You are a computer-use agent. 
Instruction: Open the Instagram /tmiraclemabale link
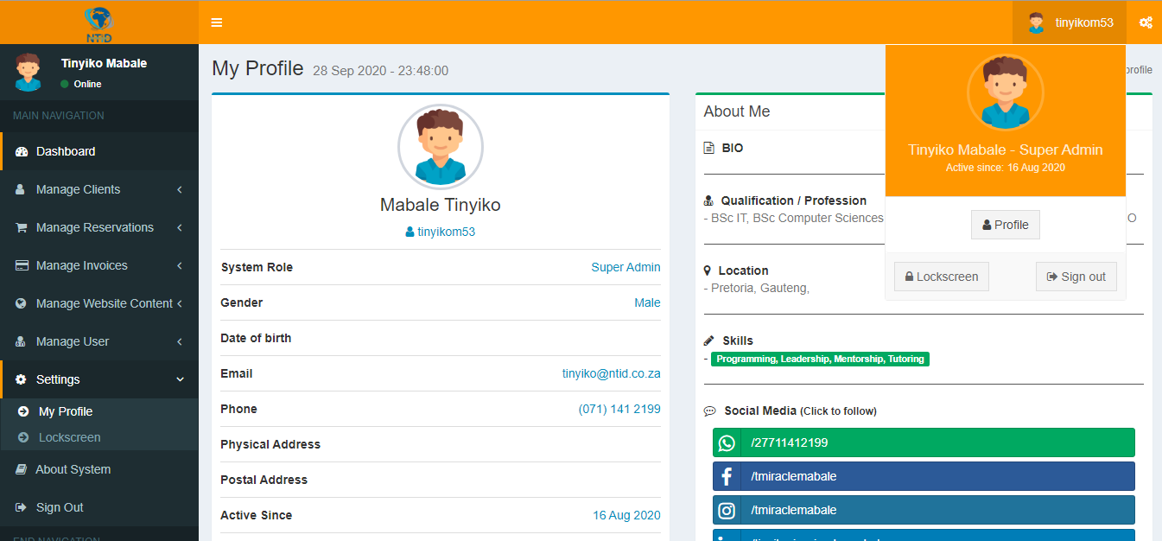[923, 510]
